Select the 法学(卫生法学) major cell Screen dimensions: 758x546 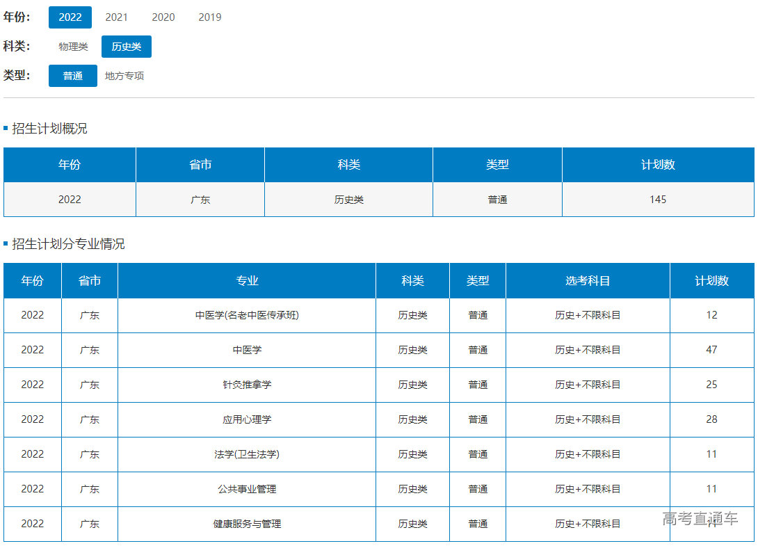pyautogui.click(x=247, y=454)
